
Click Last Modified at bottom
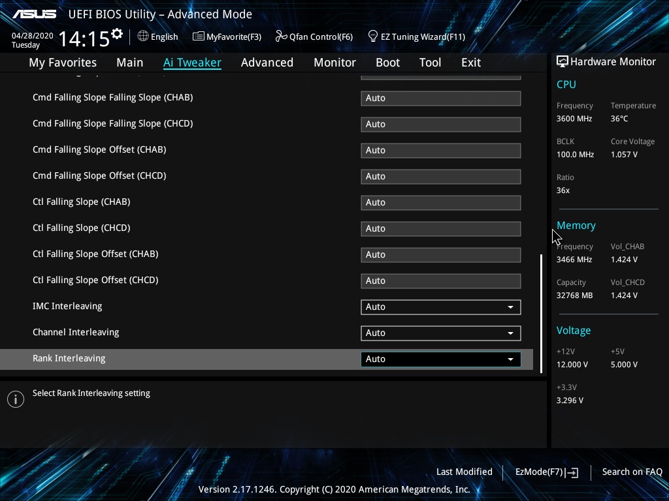tap(465, 472)
